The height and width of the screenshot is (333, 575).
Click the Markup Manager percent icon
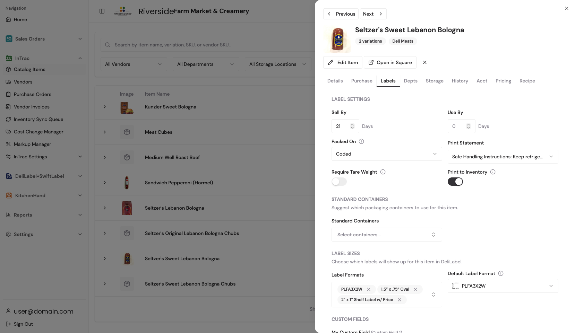click(8, 144)
